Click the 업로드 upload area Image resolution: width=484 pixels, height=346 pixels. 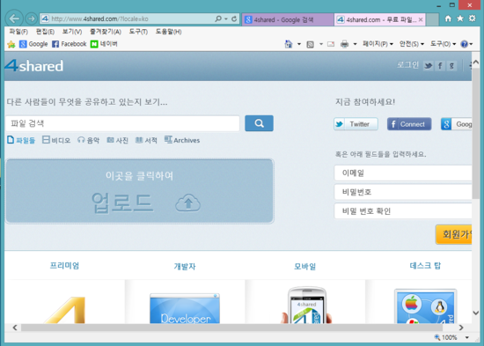(140, 191)
